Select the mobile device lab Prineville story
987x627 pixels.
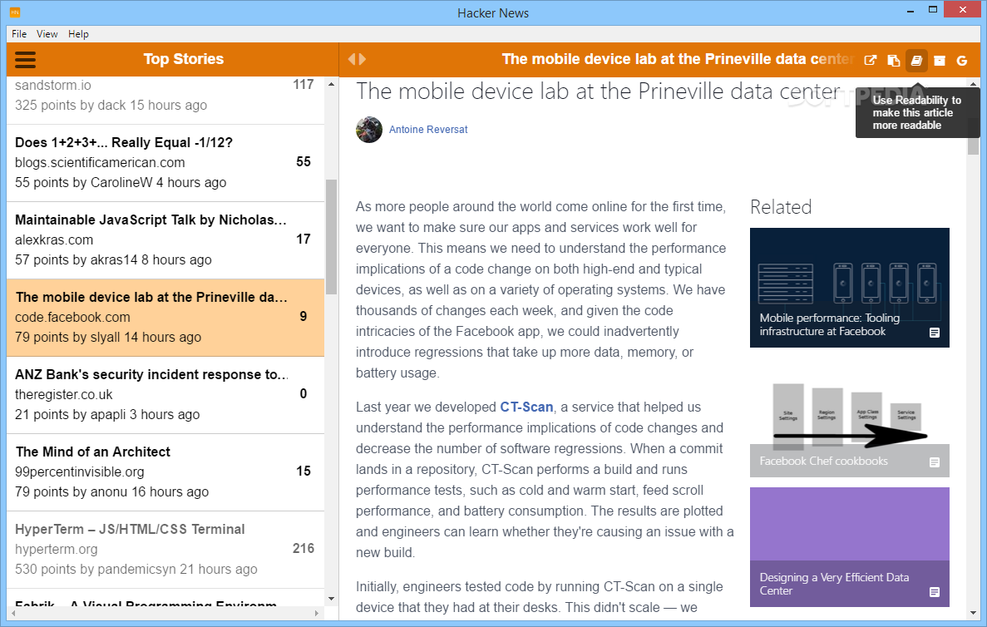point(165,318)
